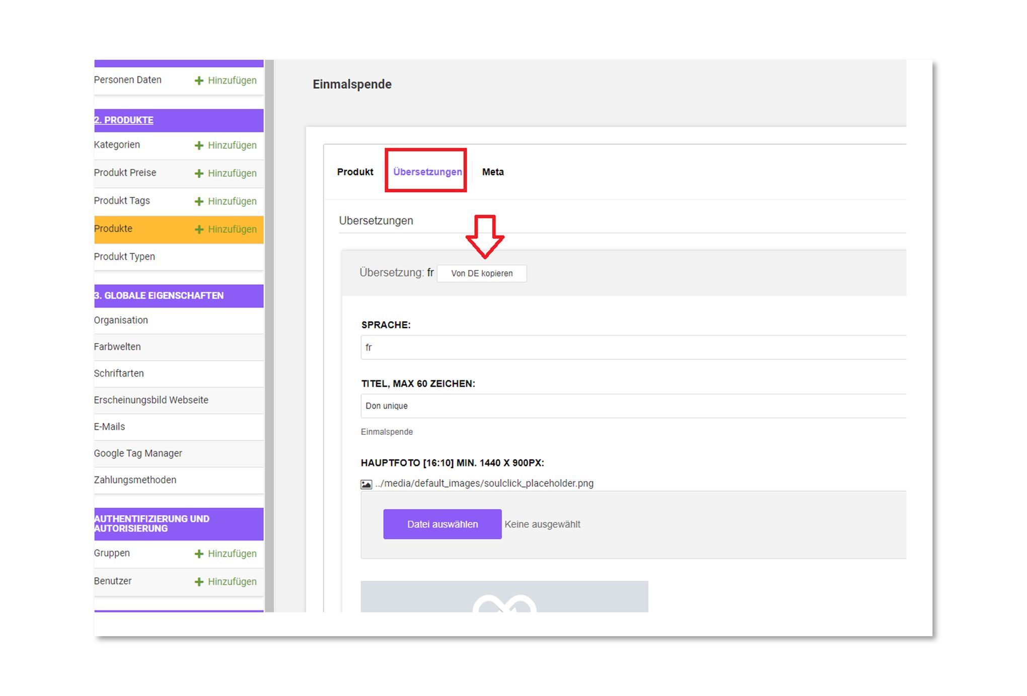
Task: Click Hinzufügen plus icon for Kategorien
Action: pyautogui.click(x=199, y=145)
